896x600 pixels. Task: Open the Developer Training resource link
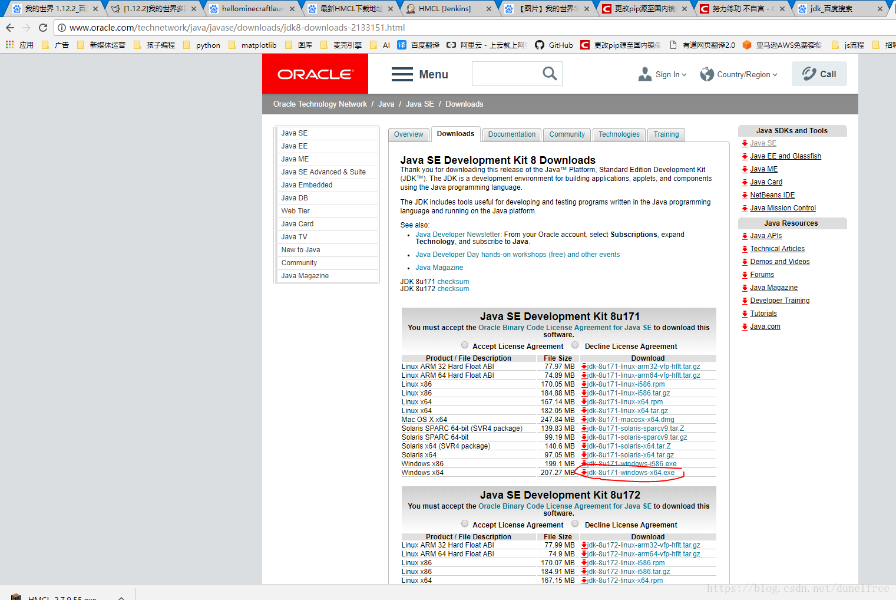pyautogui.click(x=779, y=301)
